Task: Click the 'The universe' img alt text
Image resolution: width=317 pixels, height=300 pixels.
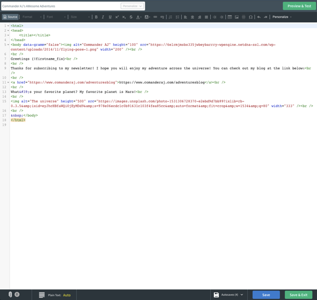Action: (44, 101)
